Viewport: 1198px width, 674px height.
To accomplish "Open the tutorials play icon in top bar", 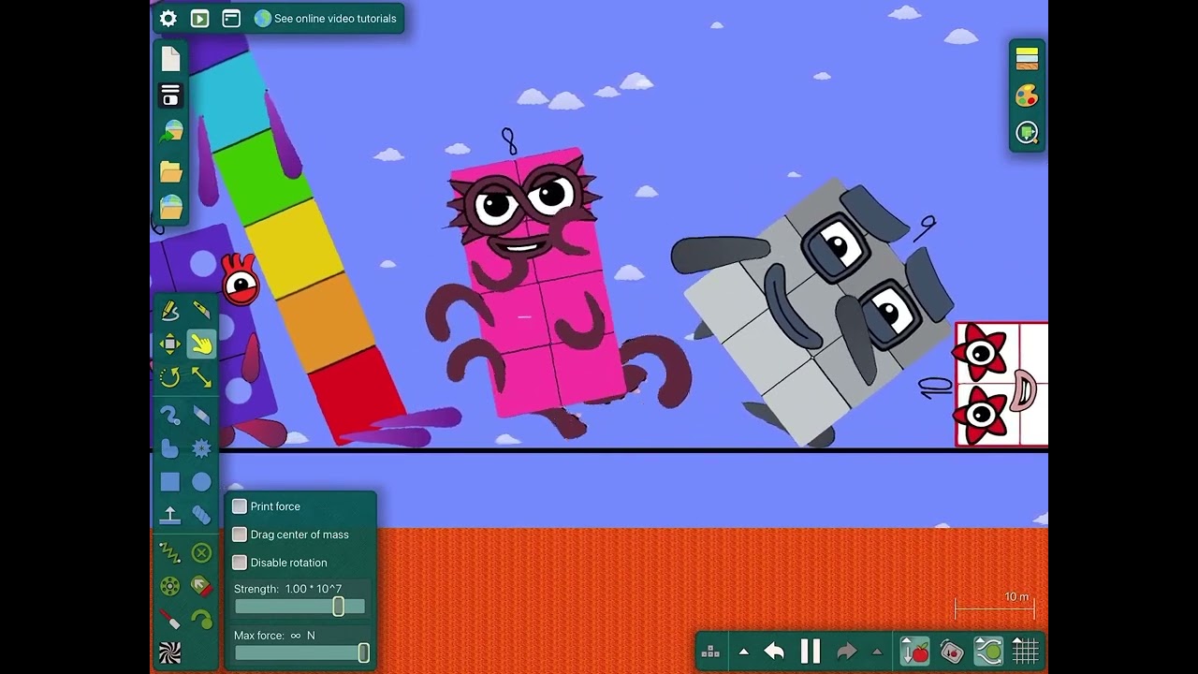I will (x=199, y=18).
